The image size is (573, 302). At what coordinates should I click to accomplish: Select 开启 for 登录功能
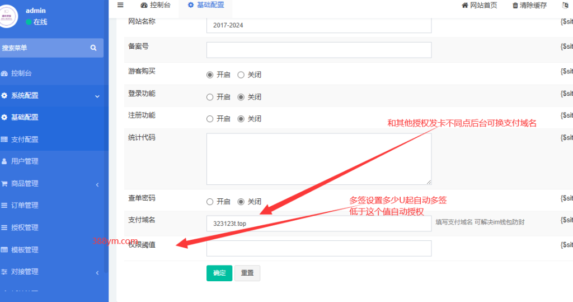[210, 97]
